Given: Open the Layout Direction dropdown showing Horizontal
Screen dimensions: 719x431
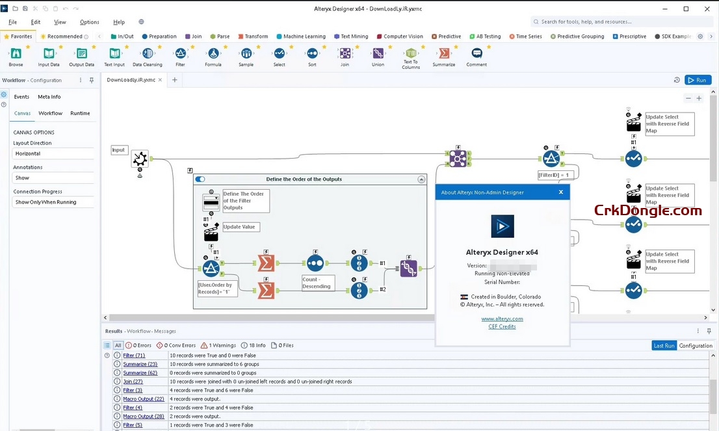Looking at the screenshot, I should tap(53, 153).
